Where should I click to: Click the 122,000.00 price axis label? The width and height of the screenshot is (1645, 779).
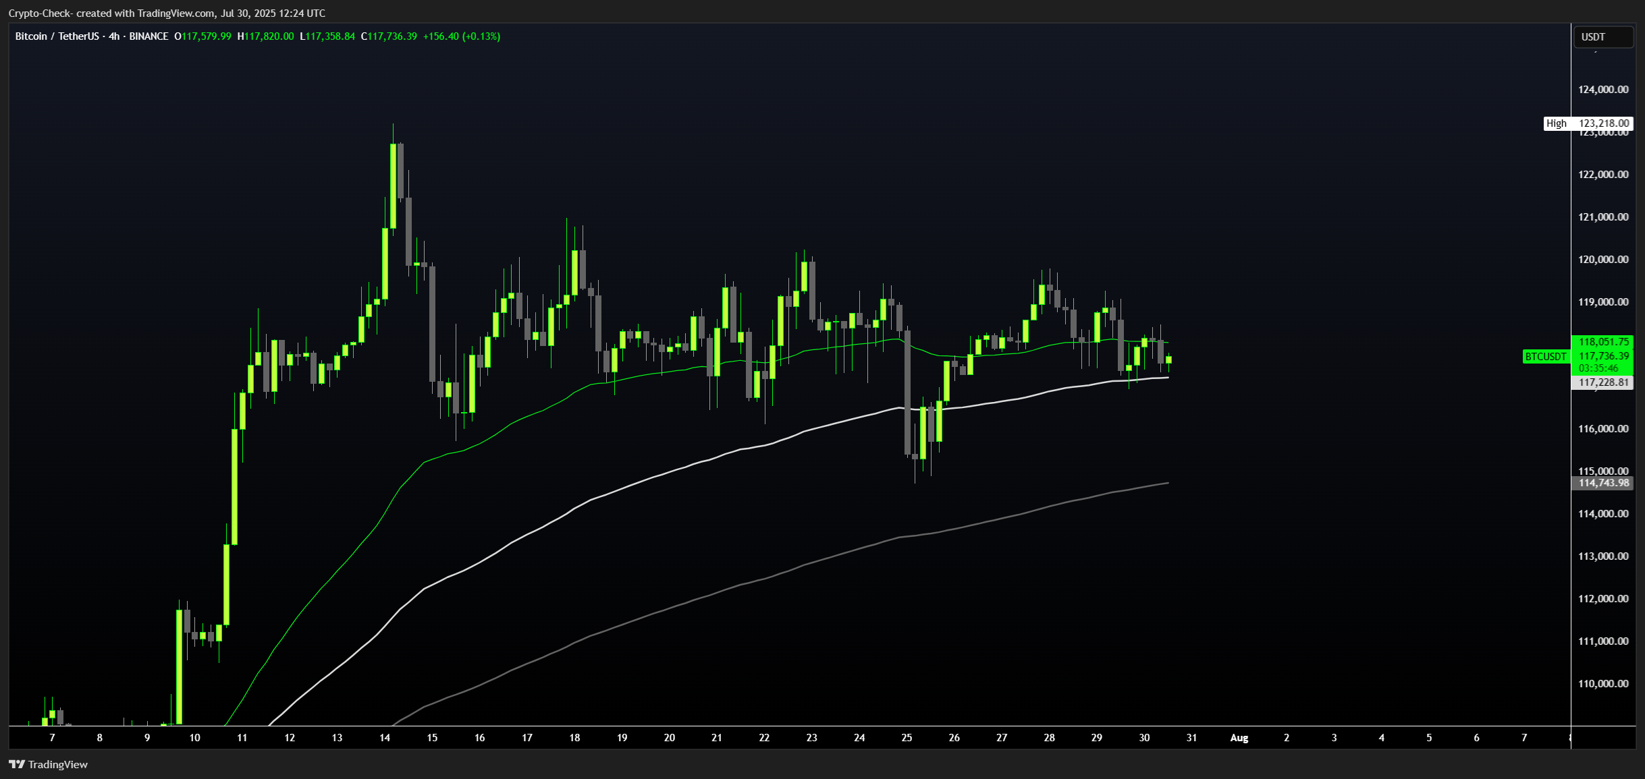point(1603,175)
